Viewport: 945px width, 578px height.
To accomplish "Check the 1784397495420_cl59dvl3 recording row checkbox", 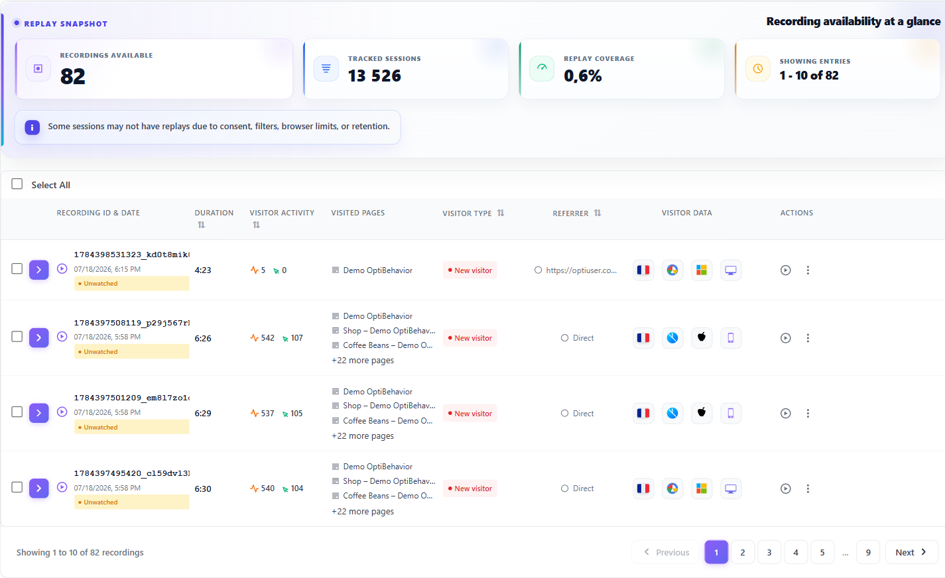I will pyautogui.click(x=17, y=487).
